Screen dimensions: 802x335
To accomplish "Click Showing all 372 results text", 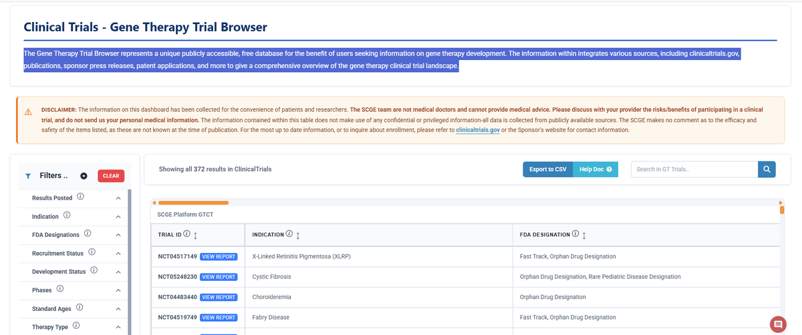I will coord(215,170).
